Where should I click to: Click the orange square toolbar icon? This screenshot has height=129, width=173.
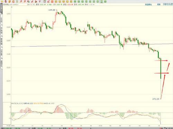(52, 1)
